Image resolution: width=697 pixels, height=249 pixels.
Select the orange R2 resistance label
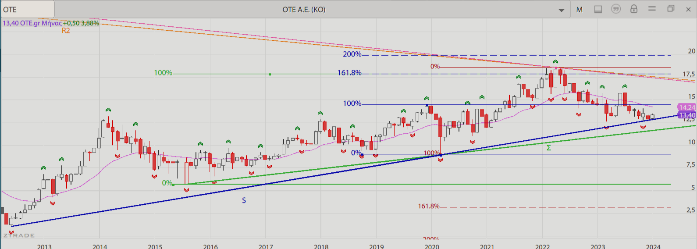click(x=66, y=31)
